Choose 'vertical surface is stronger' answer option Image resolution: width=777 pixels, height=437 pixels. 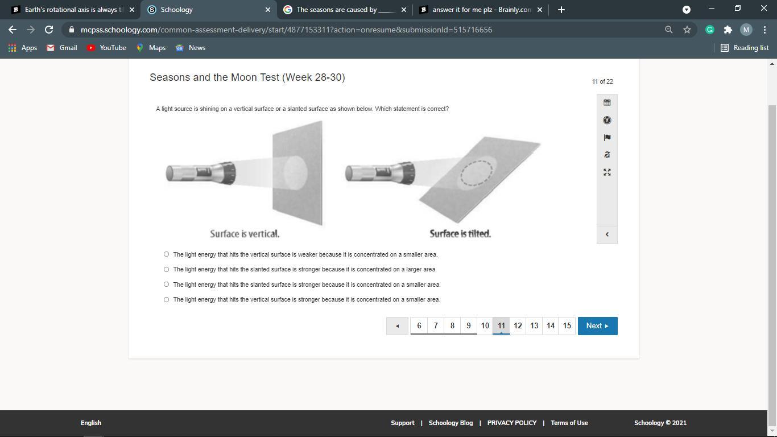pos(166,299)
